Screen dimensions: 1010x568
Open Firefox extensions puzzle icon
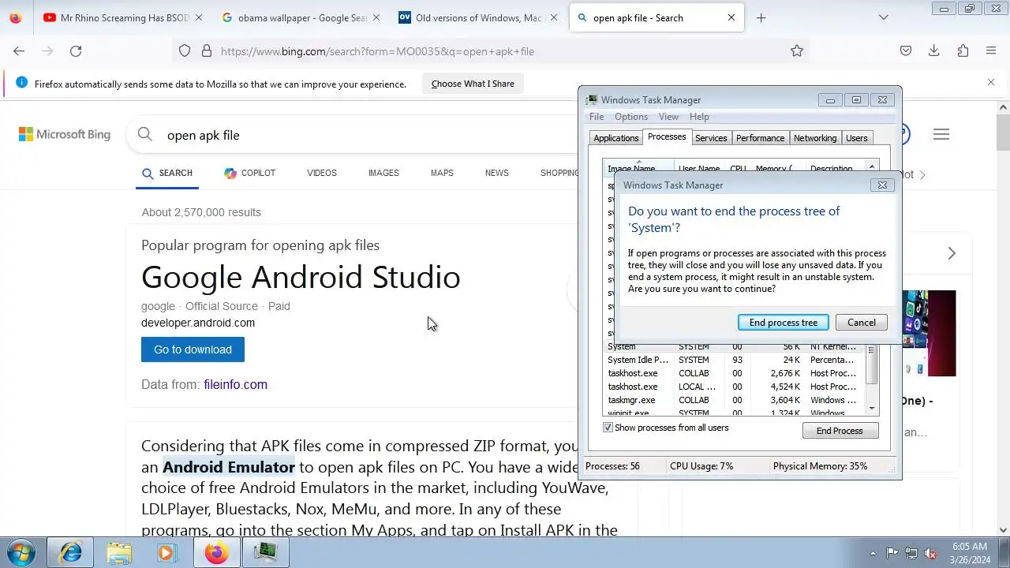[x=963, y=50]
